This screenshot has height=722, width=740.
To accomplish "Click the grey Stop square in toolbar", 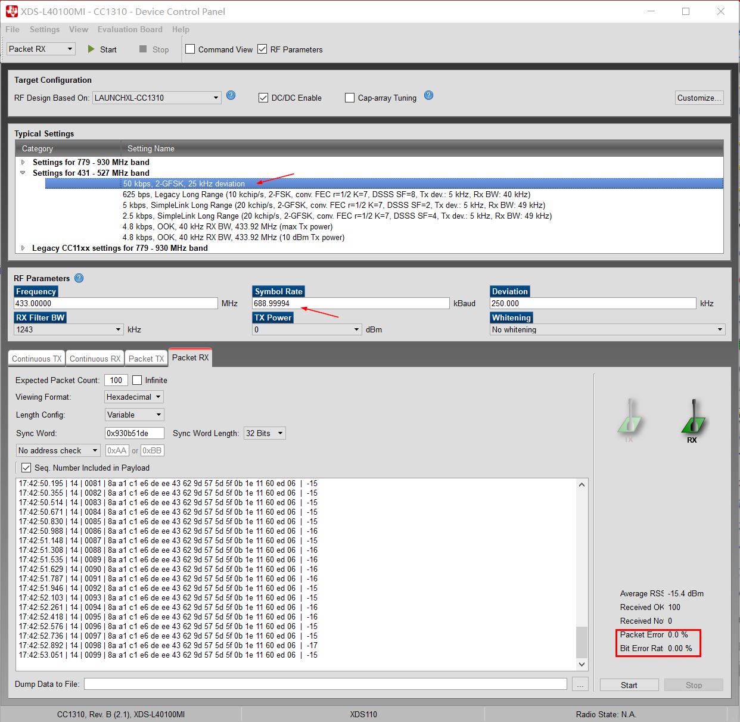I will [x=143, y=49].
